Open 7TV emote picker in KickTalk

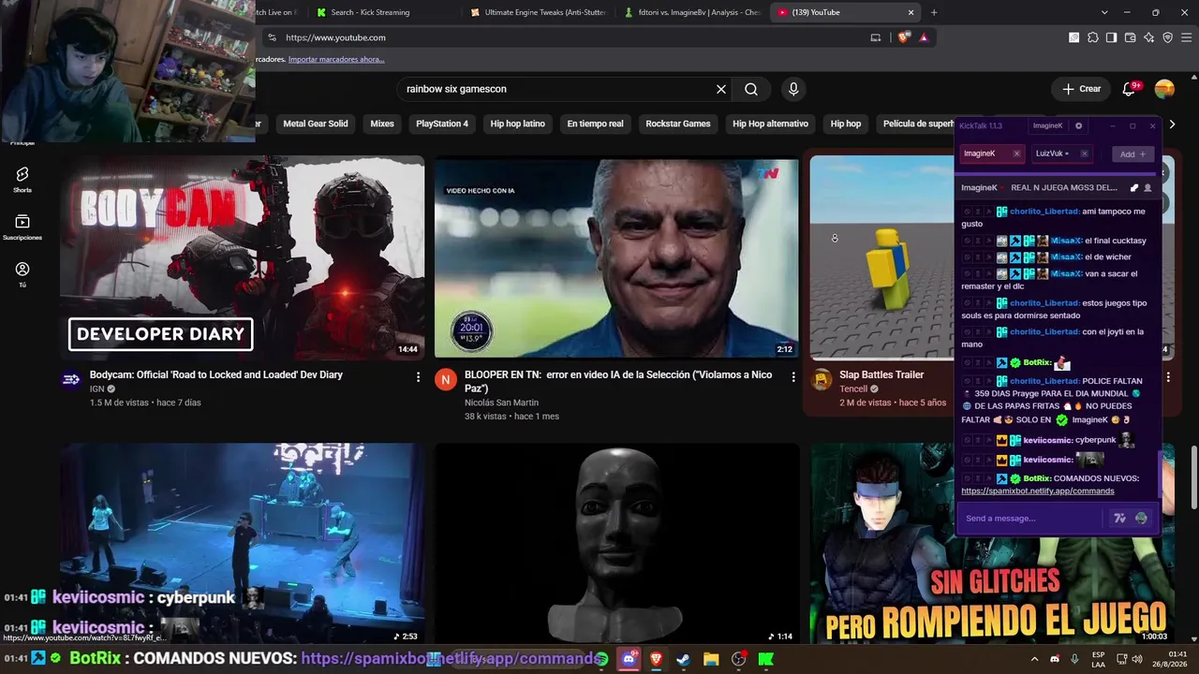[1119, 518]
